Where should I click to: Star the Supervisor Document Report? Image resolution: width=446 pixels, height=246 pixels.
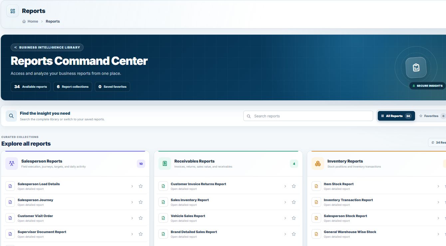(x=141, y=234)
